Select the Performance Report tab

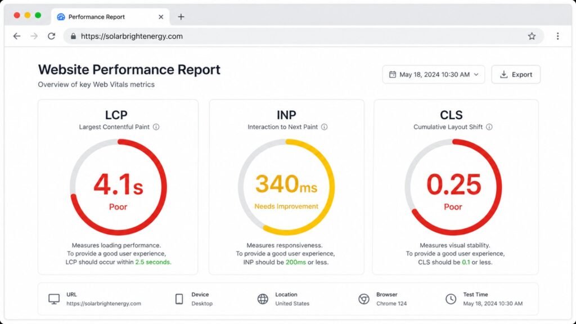110,17
